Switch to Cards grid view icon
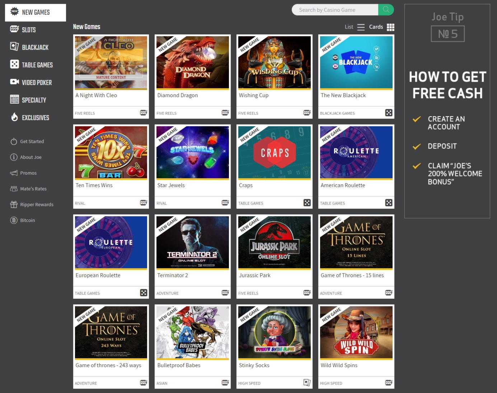The image size is (497, 393). [x=390, y=27]
